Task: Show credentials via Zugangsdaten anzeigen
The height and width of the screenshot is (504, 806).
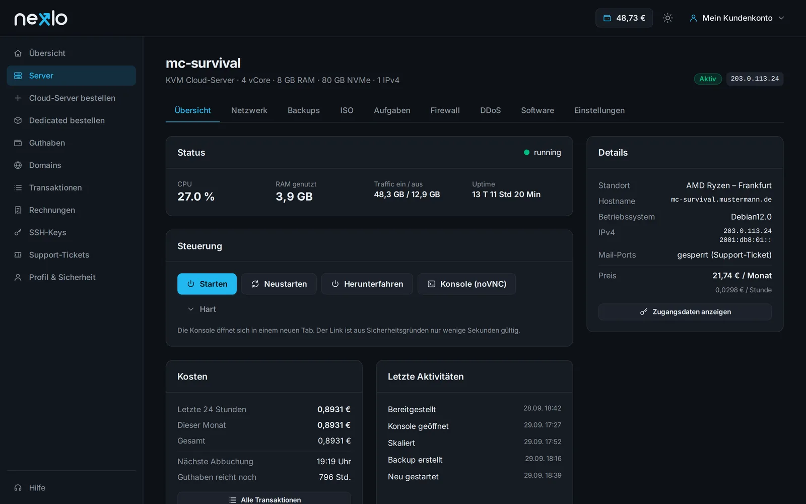Action: pyautogui.click(x=685, y=312)
